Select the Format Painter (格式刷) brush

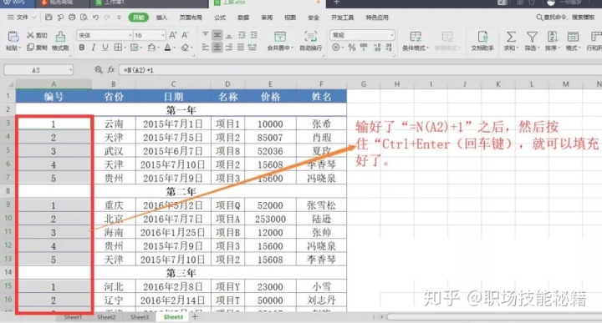point(60,41)
